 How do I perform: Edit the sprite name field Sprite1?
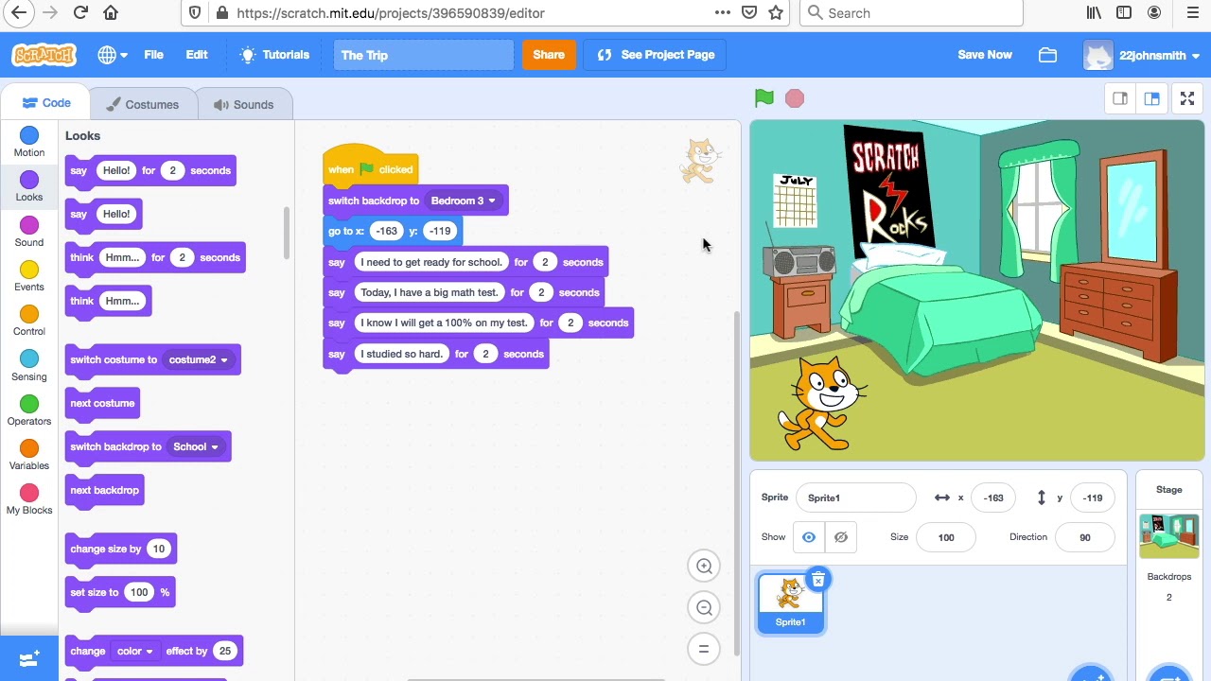tap(856, 498)
